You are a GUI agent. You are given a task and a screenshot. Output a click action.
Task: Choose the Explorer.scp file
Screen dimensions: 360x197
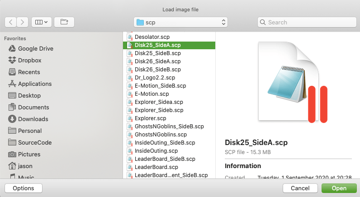(151, 118)
